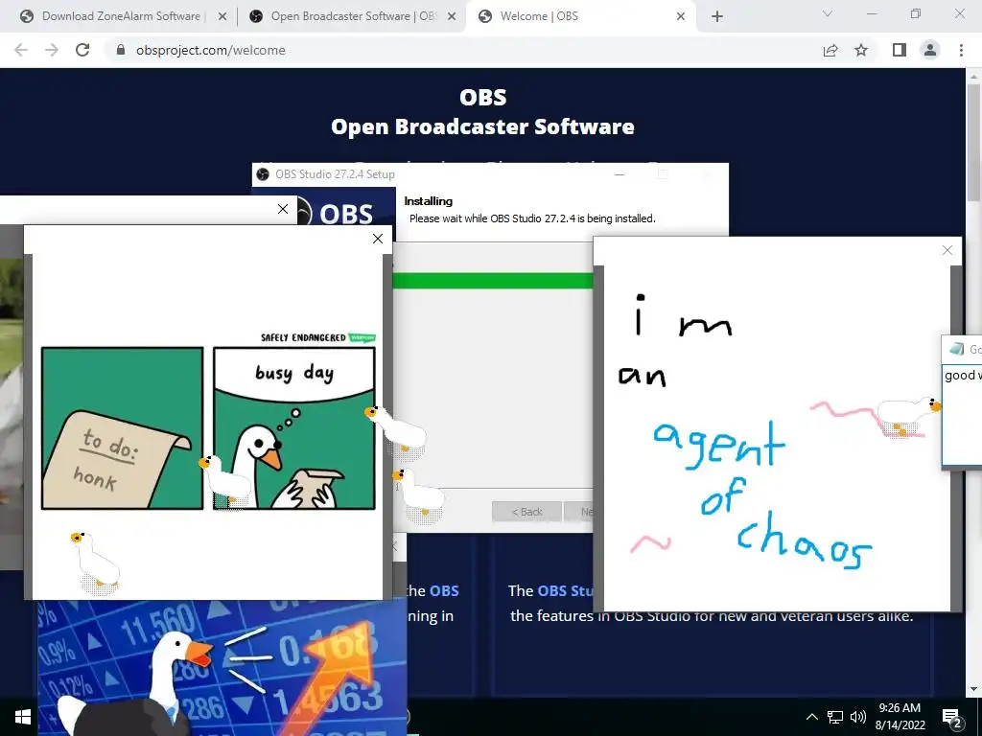
Task: Click the web page vertical scrollbar
Action: [x=973, y=143]
